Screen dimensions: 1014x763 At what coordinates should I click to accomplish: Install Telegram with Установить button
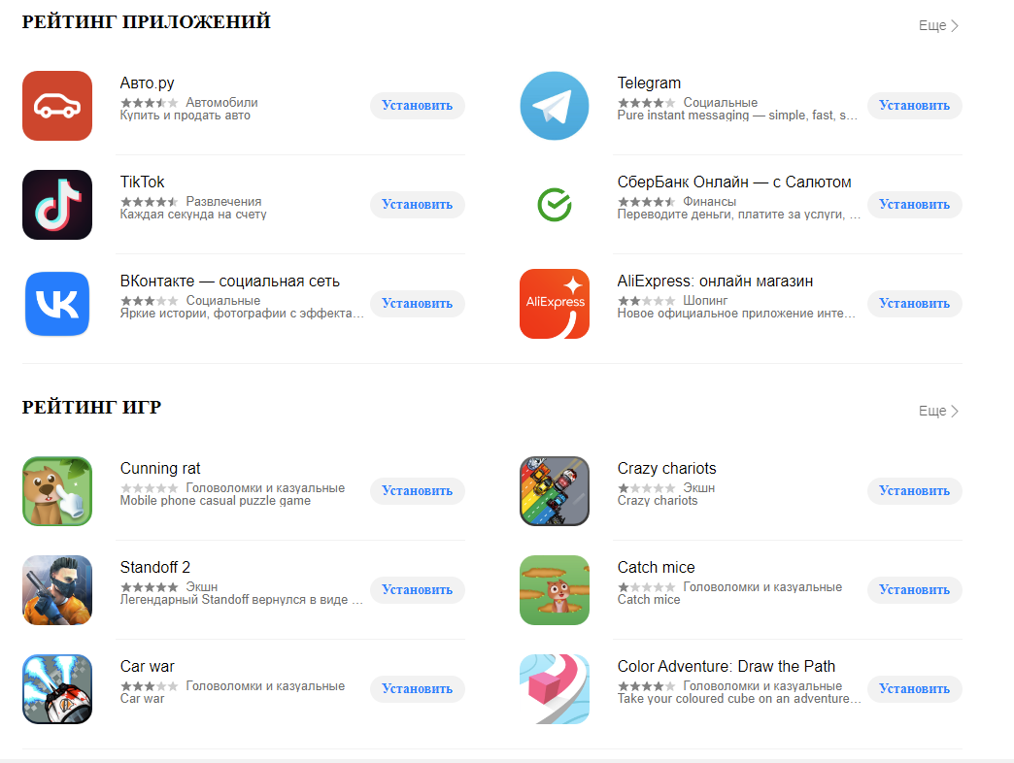pos(914,106)
